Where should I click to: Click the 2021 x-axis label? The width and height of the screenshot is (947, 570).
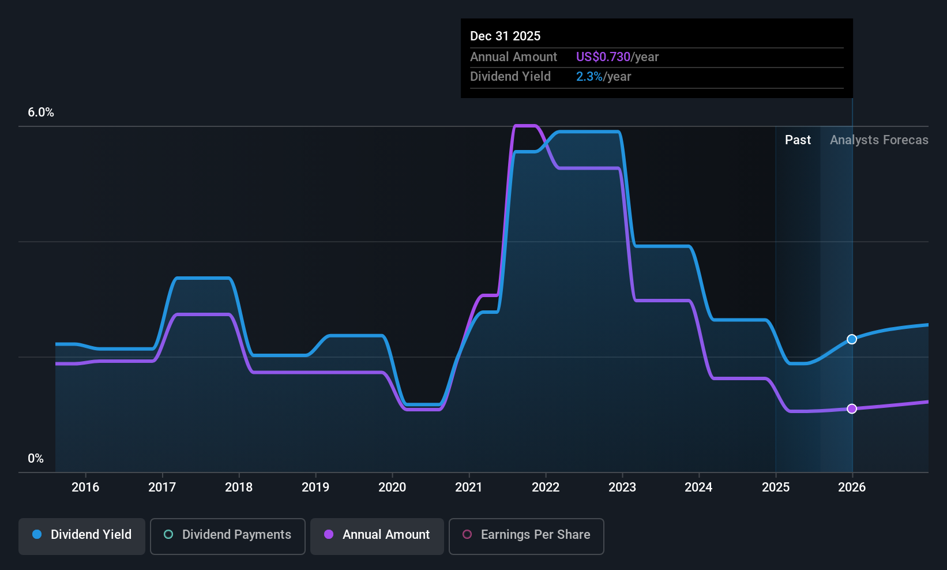[469, 487]
